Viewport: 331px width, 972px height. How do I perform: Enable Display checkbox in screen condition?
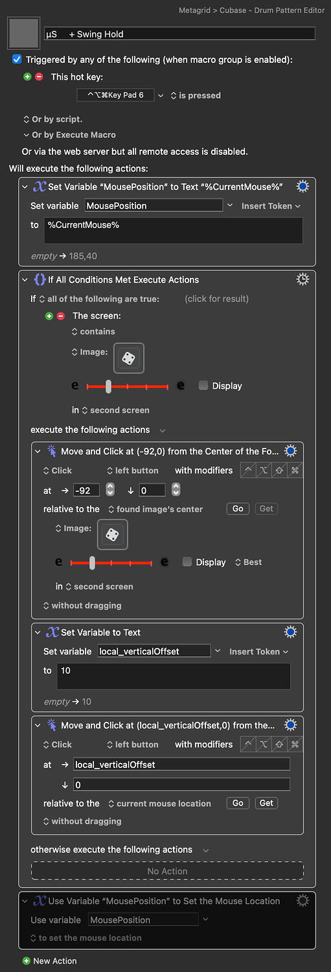pos(203,385)
